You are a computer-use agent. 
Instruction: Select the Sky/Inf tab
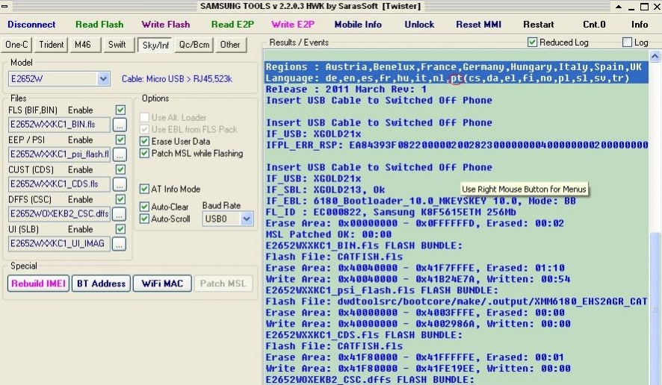pos(155,45)
